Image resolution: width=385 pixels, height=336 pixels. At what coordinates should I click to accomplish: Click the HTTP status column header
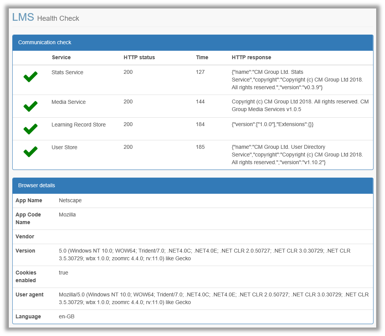click(139, 58)
